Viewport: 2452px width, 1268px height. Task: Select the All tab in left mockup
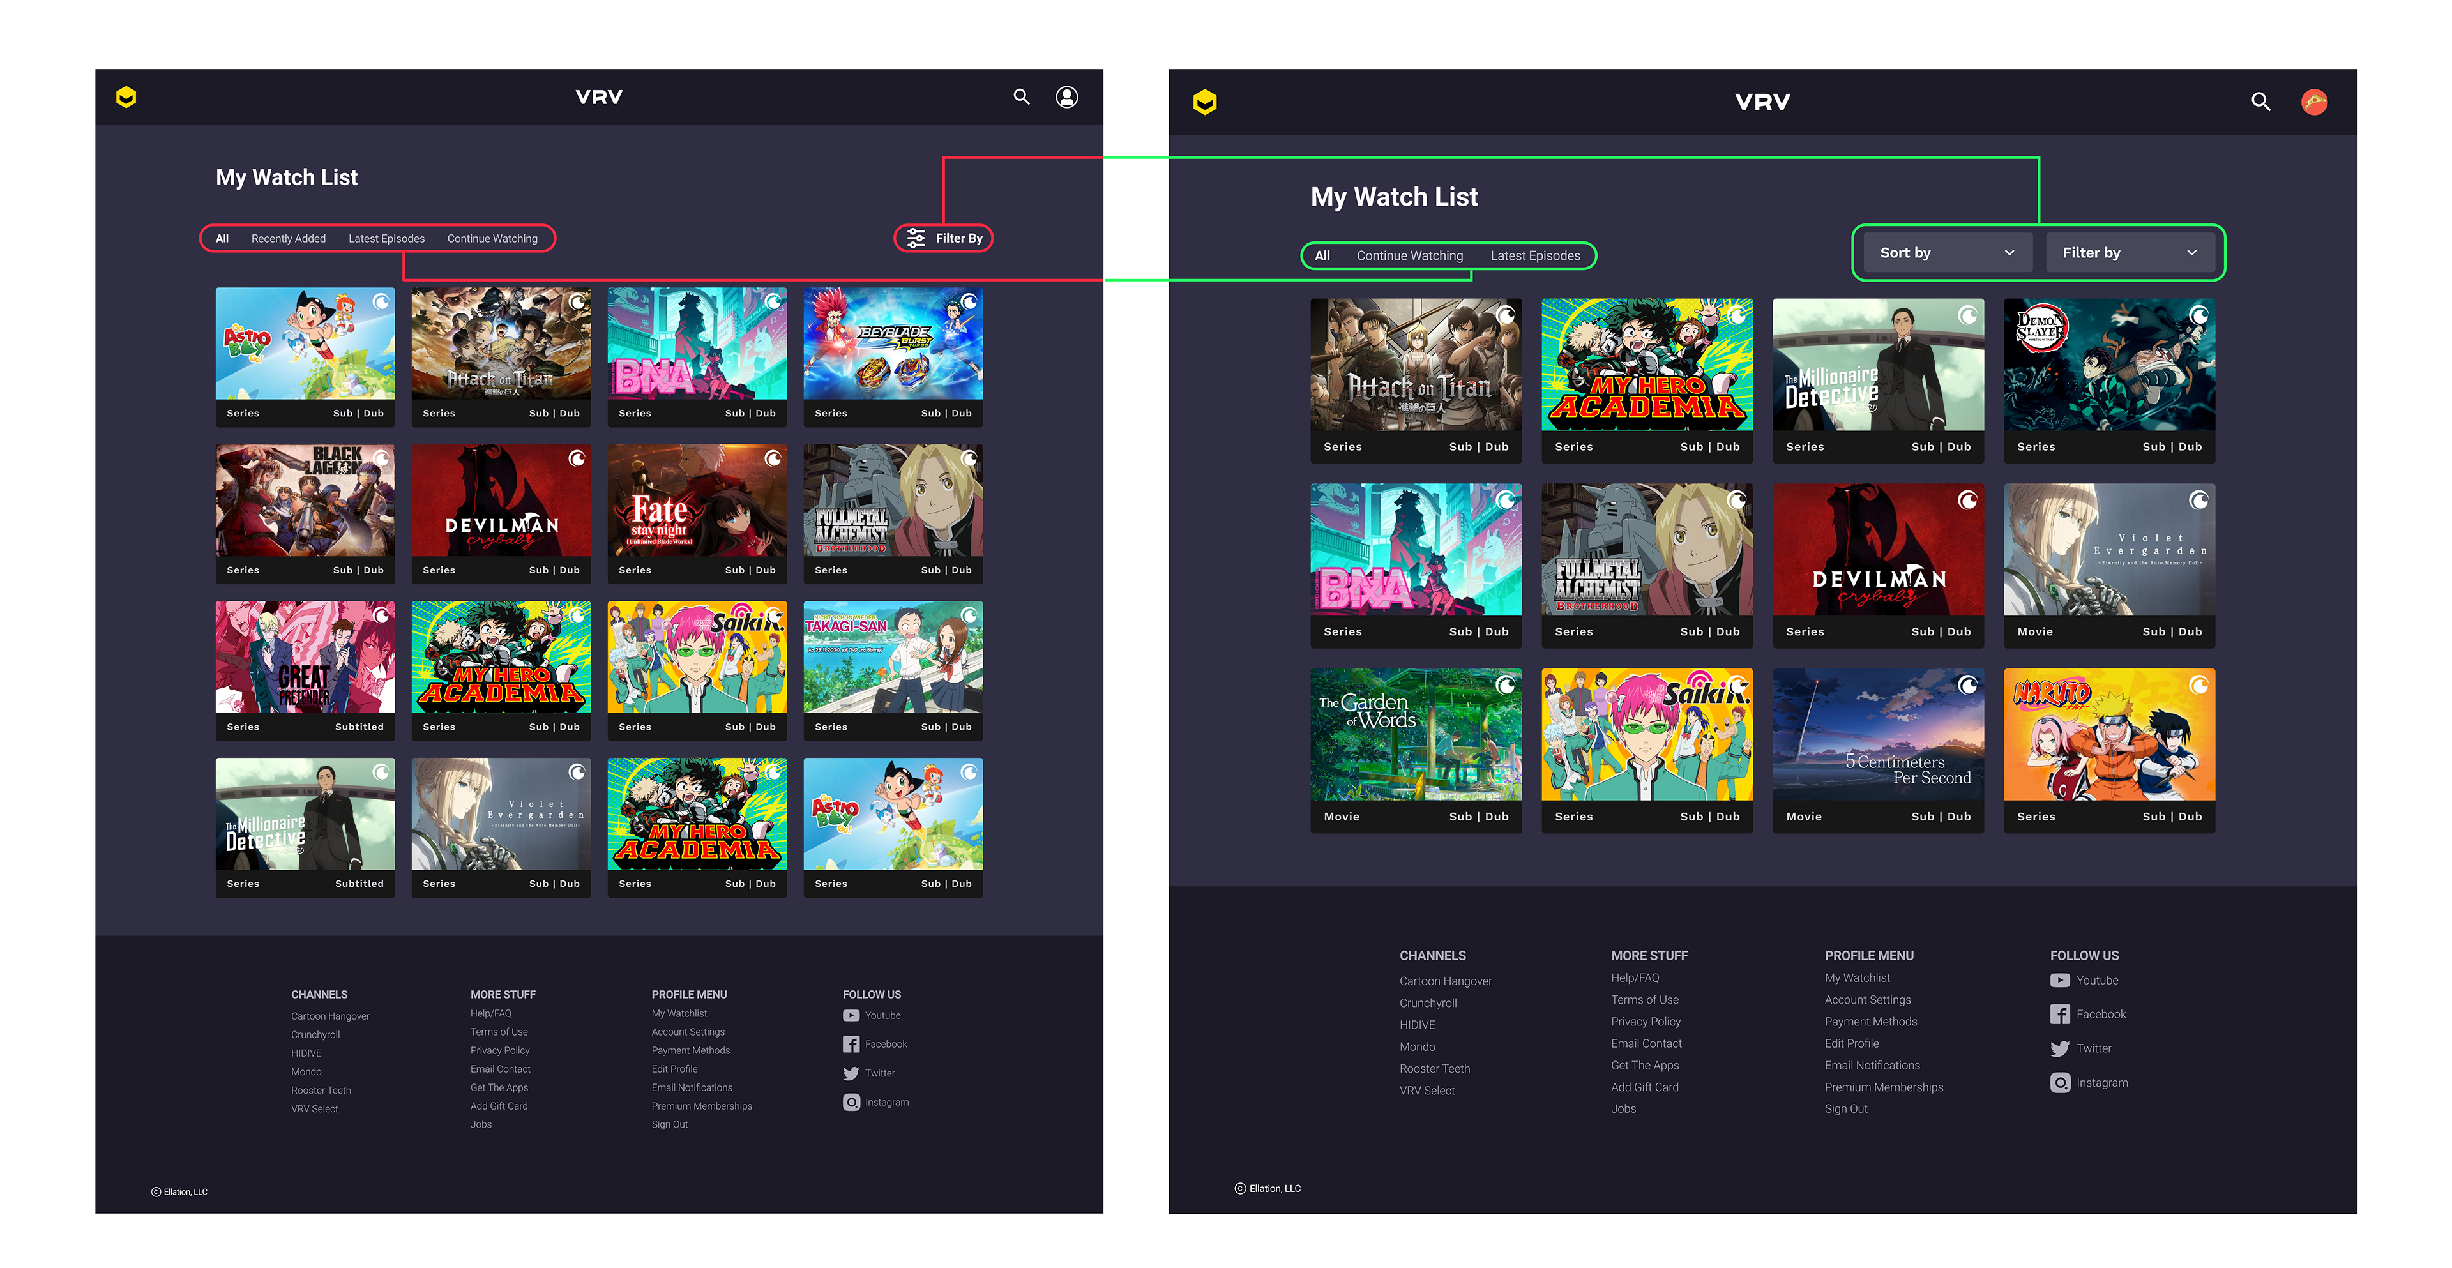point(222,239)
